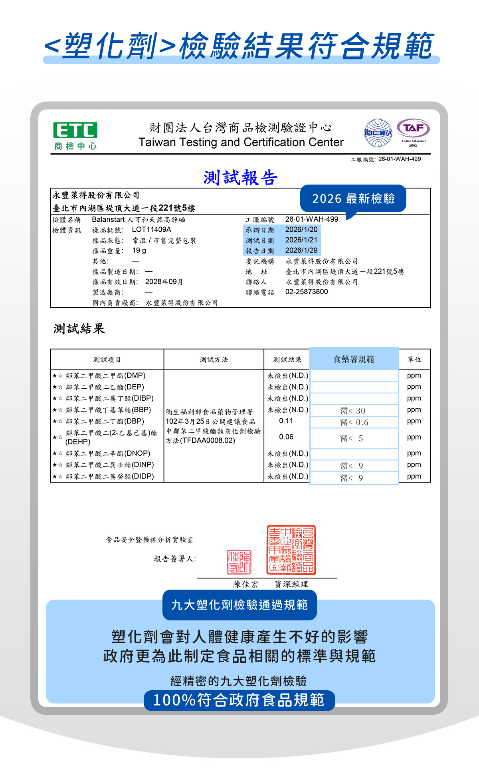Click phone number '02-25873800'
Viewport: 479px width, 769px height.
pos(307,292)
